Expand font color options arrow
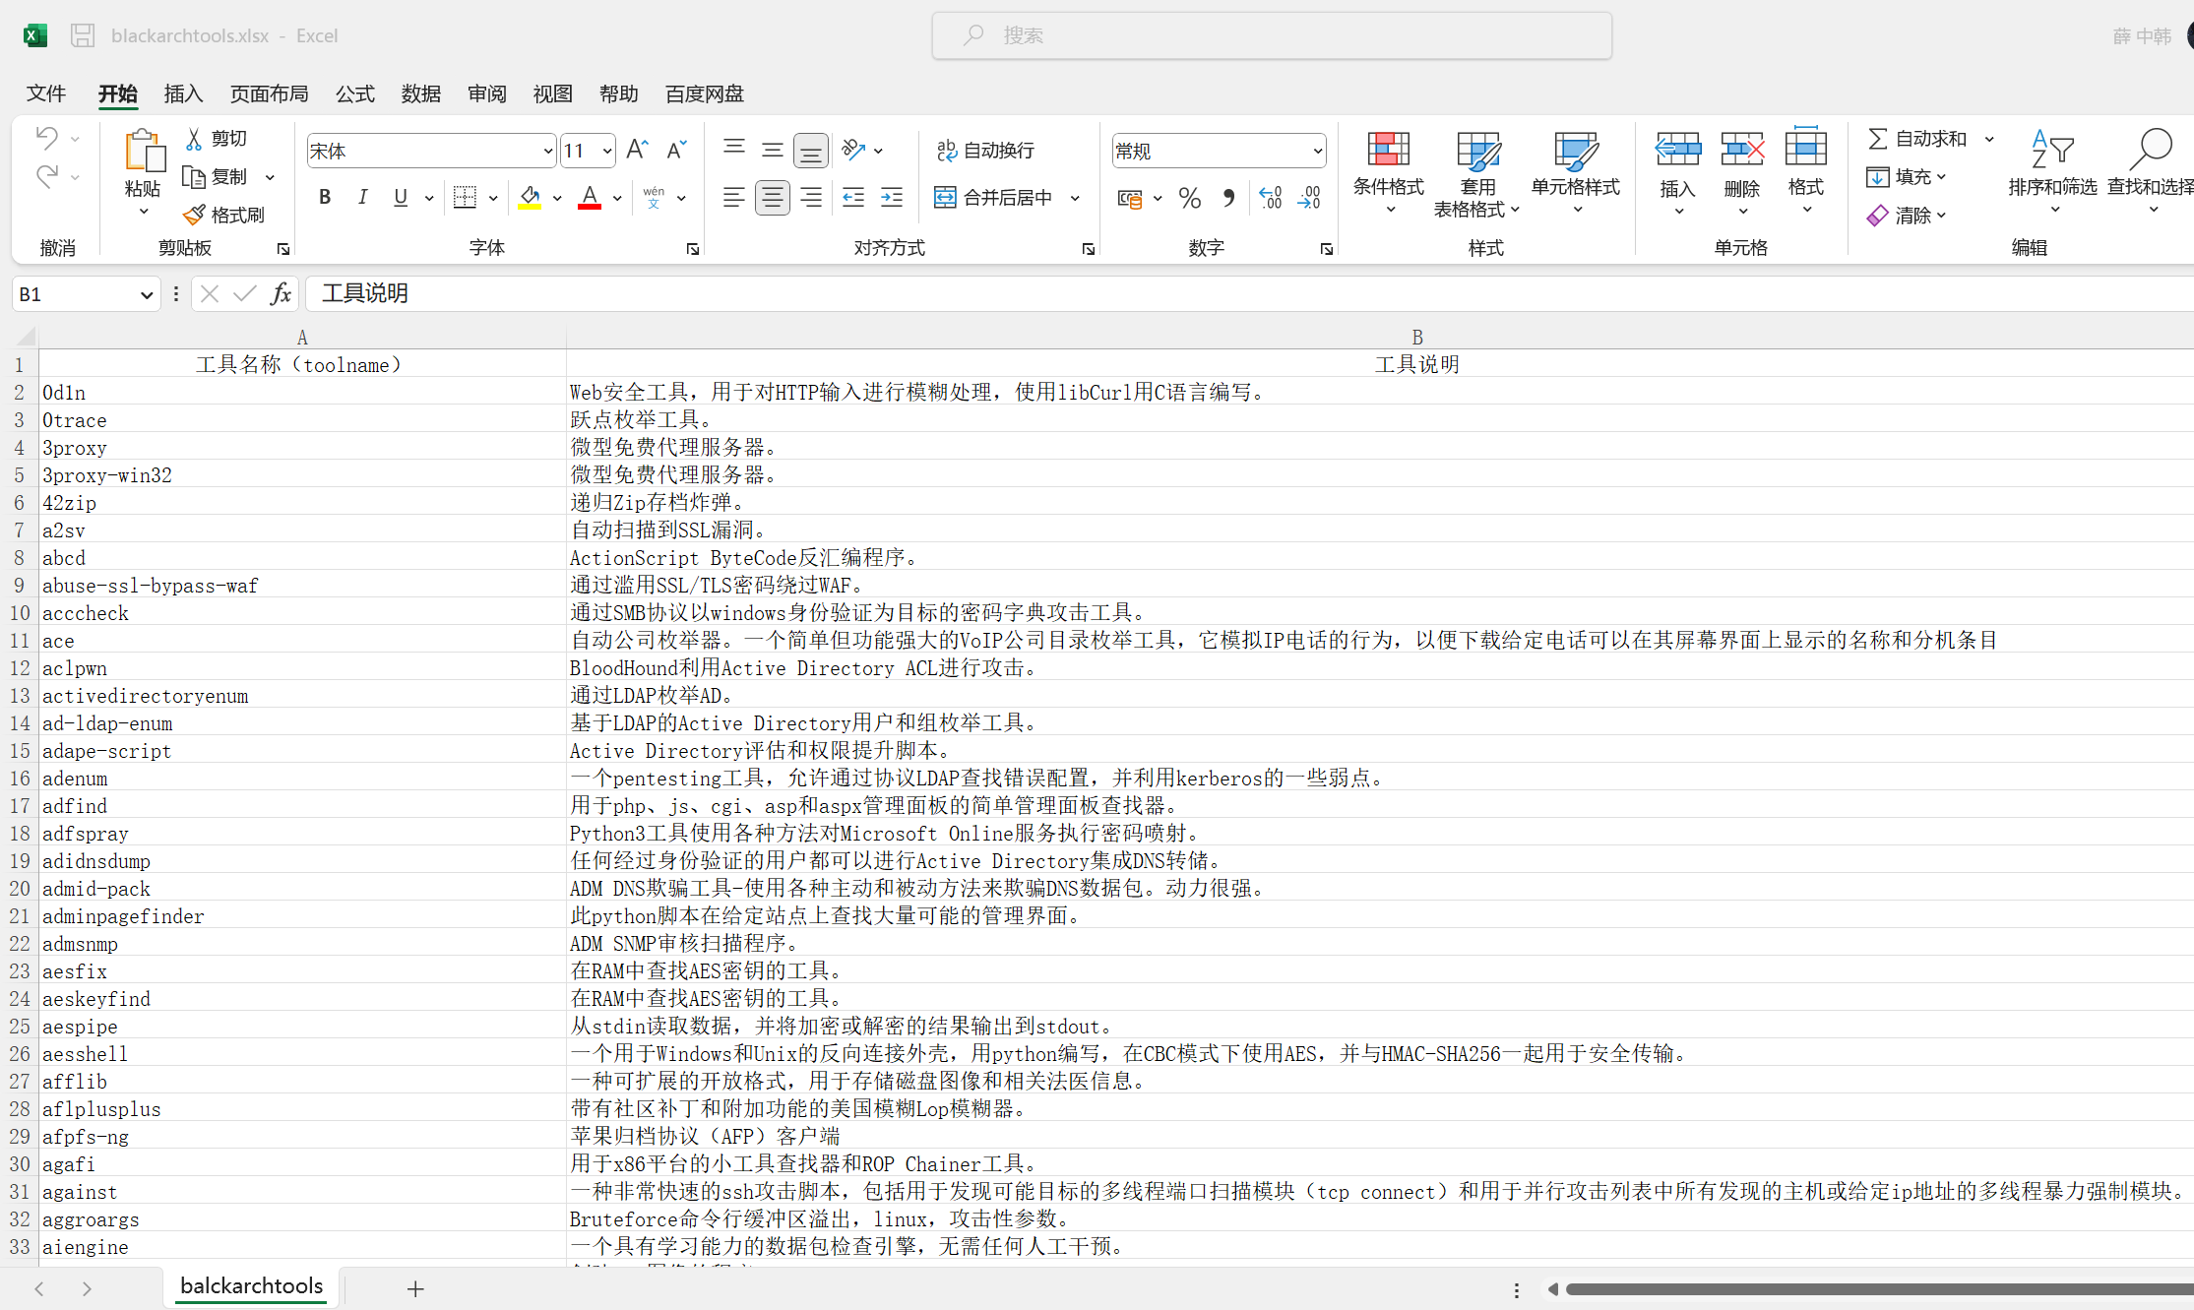 (617, 198)
